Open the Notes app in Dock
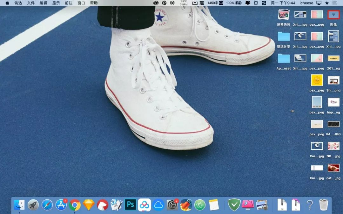The width and height of the screenshot is (343, 214). click(214, 205)
